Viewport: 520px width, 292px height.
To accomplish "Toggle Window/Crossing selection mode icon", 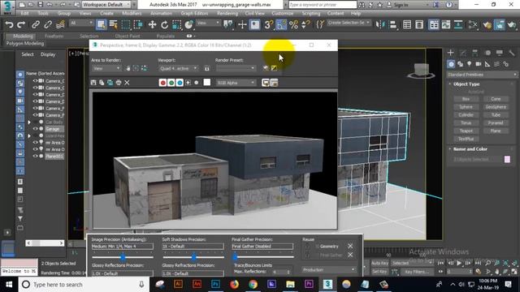I will pos(138,25).
